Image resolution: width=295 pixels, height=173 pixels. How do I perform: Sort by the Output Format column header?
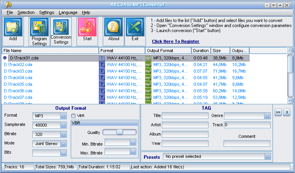(168, 51)
